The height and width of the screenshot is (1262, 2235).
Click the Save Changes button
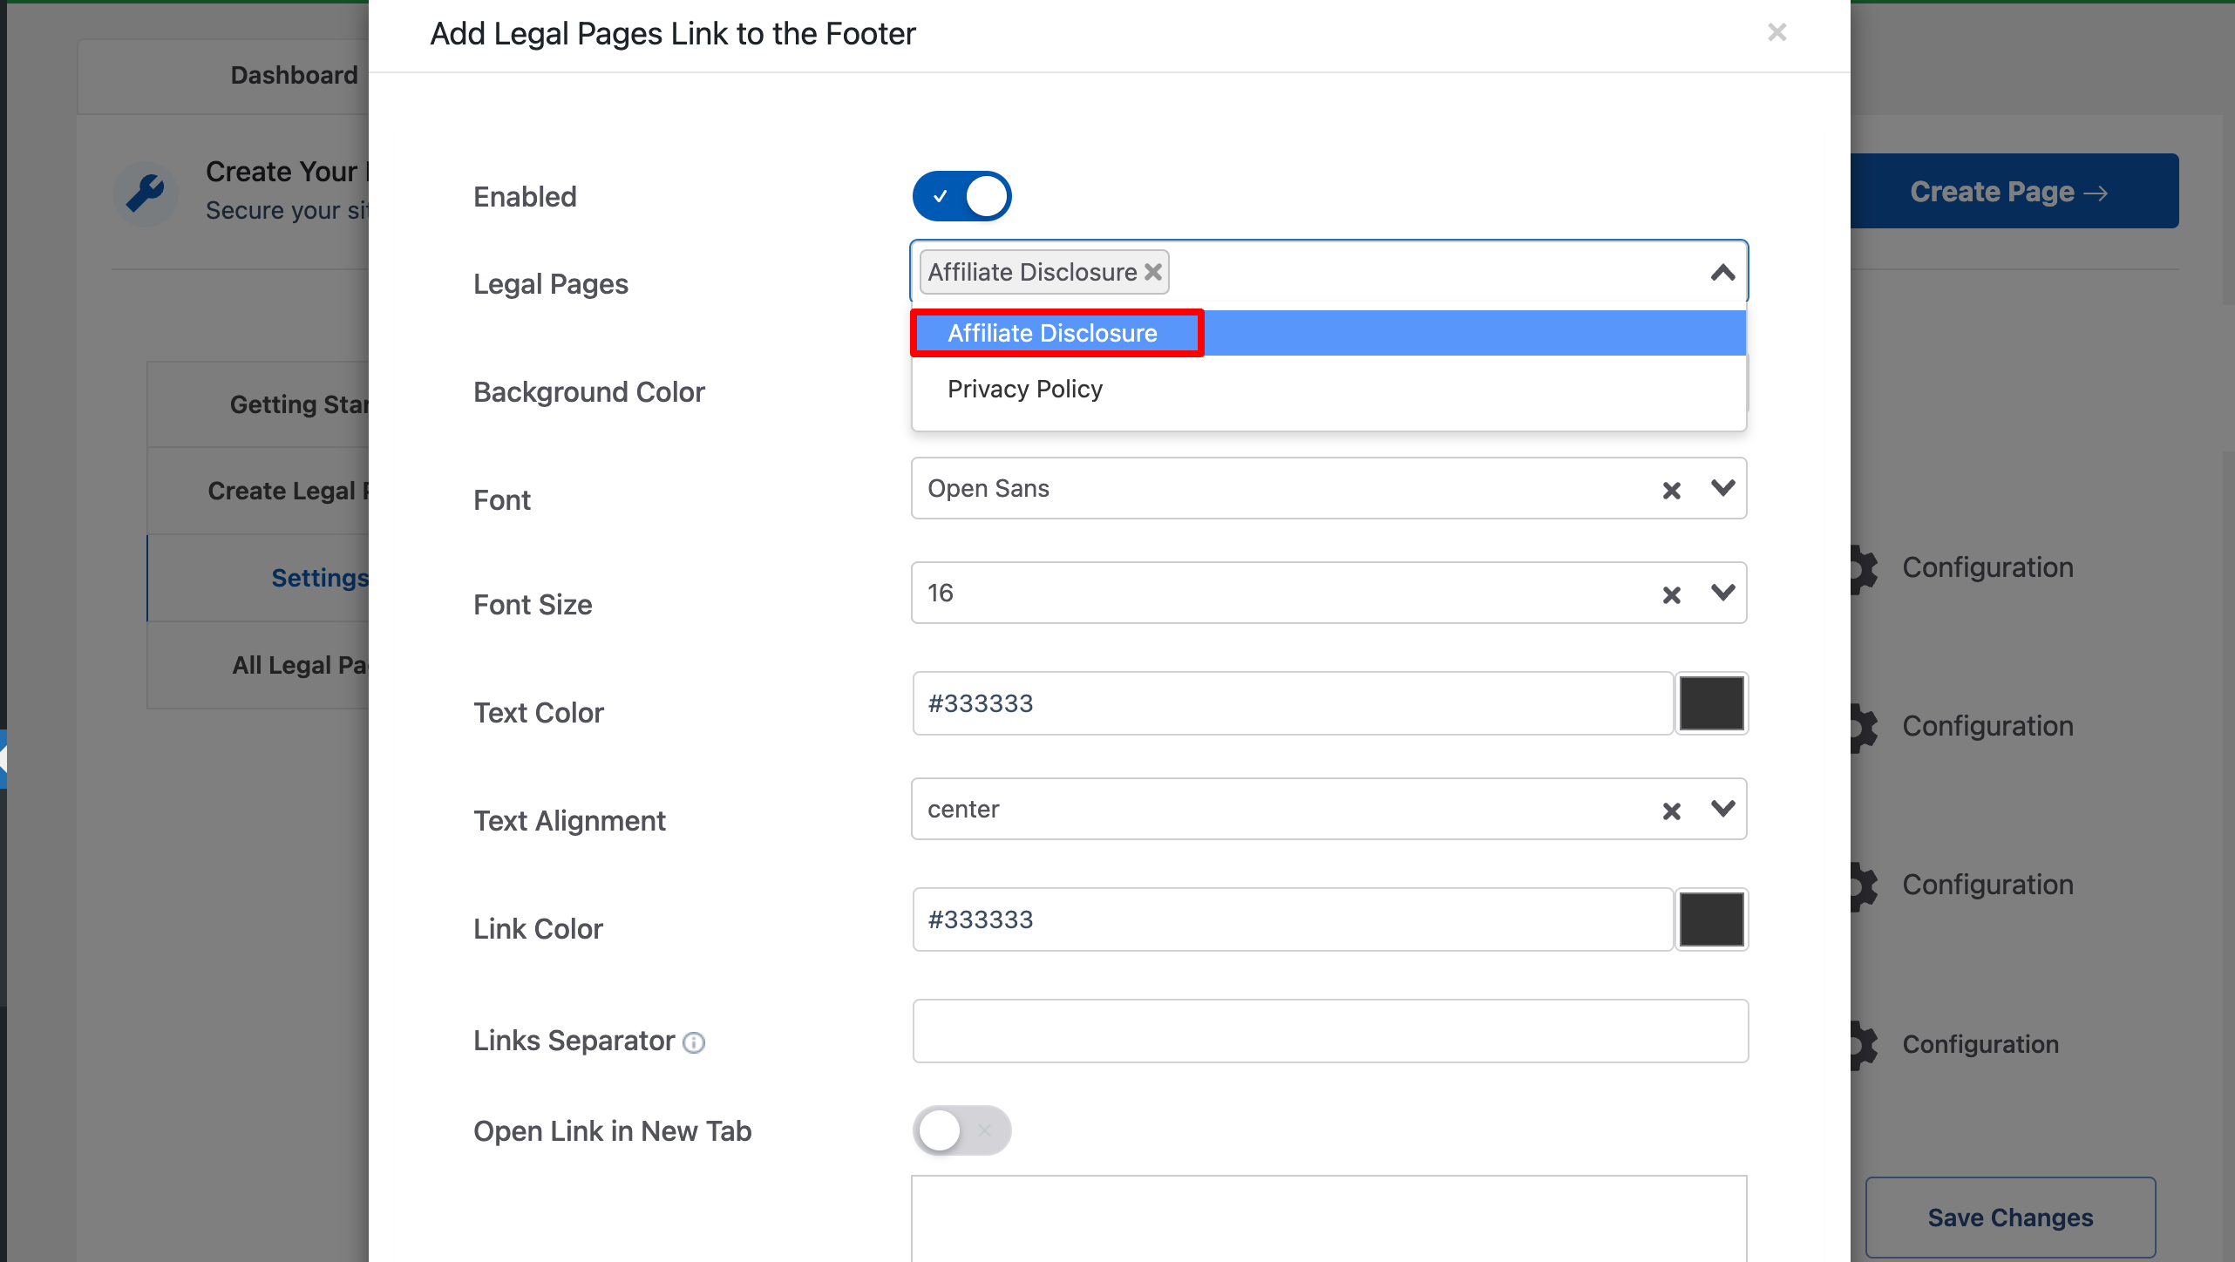pos(2010,1218)
